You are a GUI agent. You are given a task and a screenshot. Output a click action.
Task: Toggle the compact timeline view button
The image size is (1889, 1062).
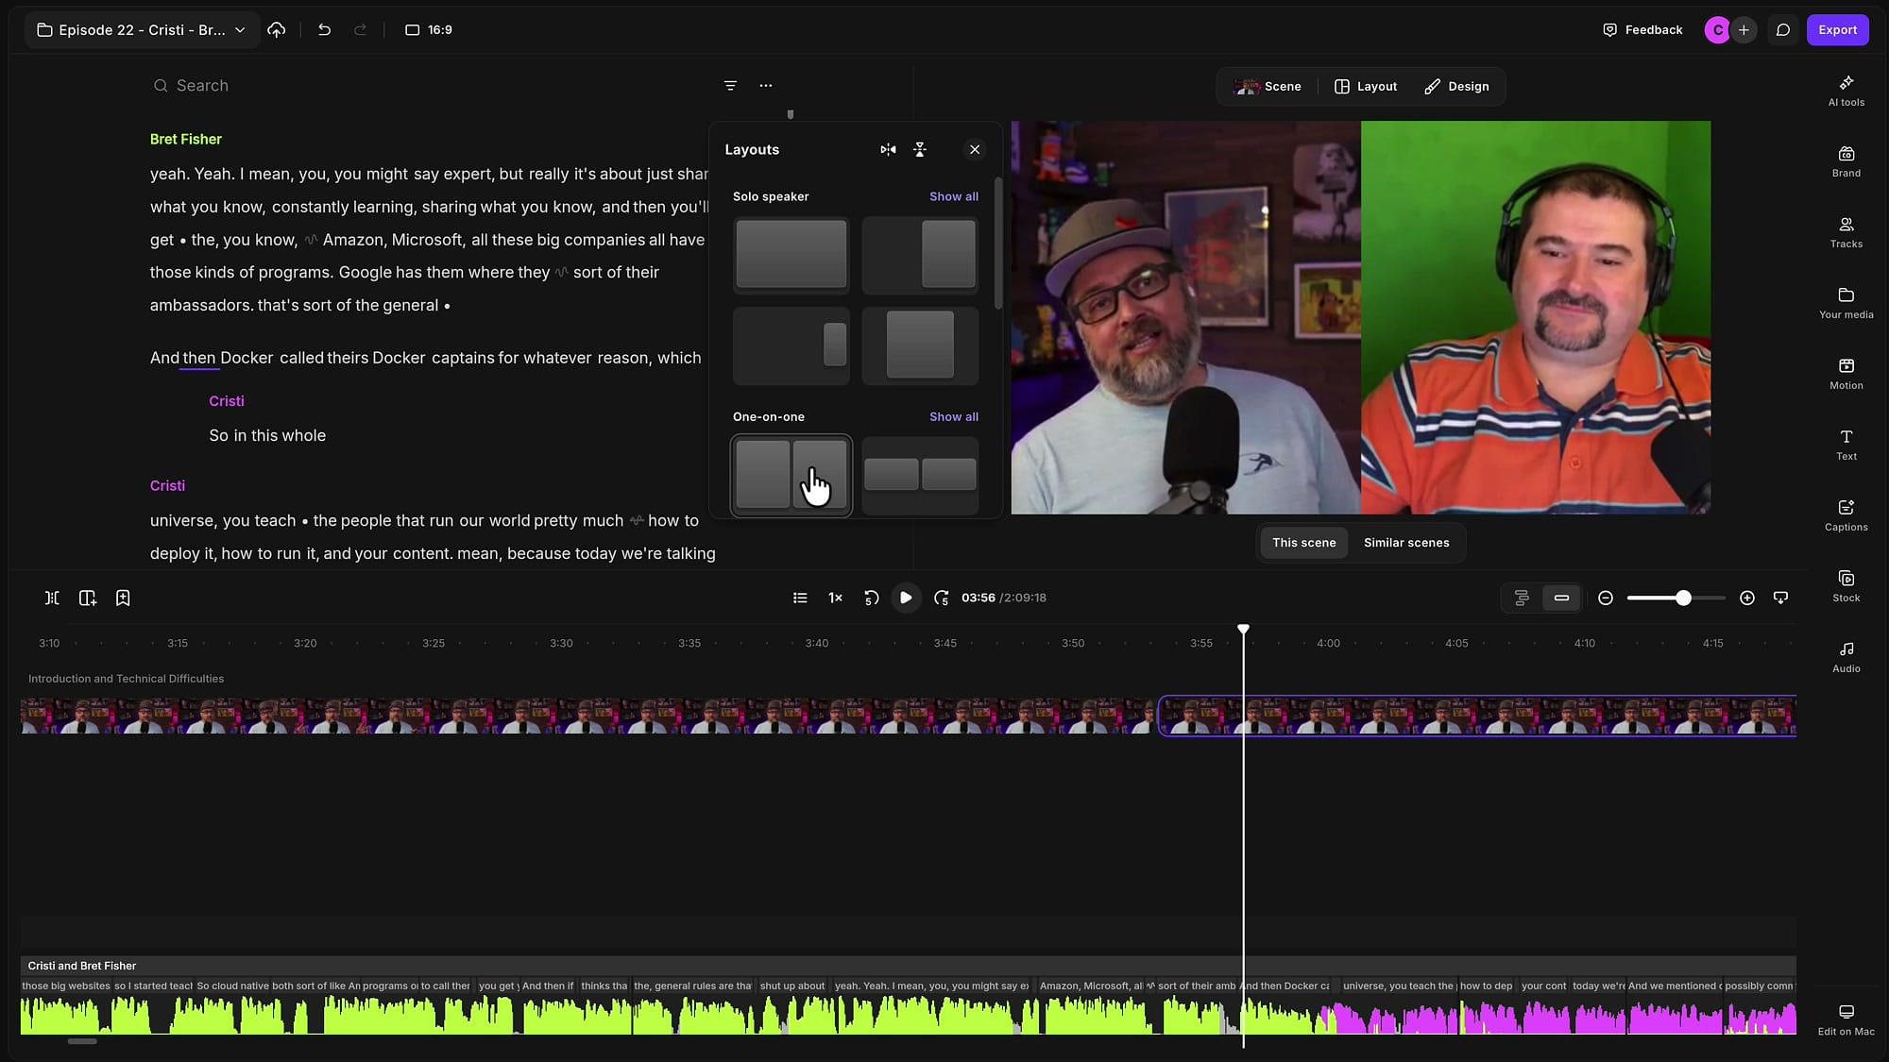point(1561,598)
